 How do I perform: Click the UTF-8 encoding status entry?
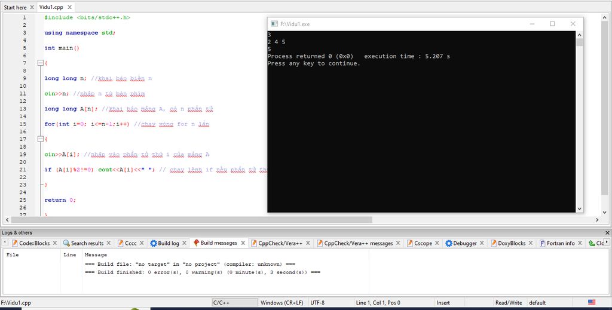317,303
